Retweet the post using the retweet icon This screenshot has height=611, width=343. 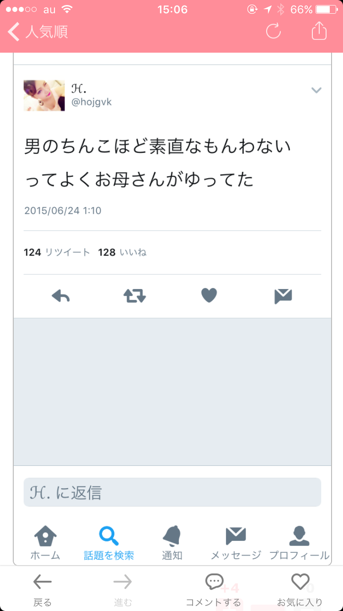[135, 296]
